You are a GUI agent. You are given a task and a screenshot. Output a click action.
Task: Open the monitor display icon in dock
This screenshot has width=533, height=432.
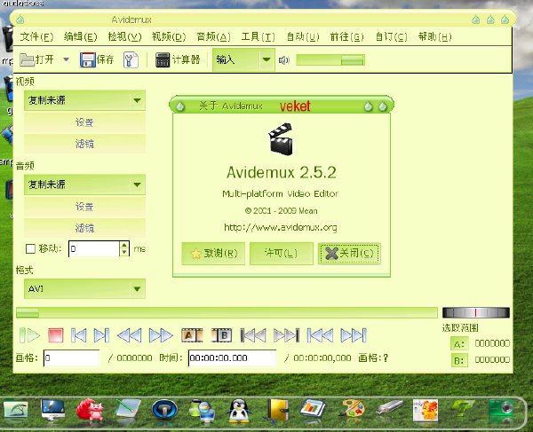click(52, 409)
